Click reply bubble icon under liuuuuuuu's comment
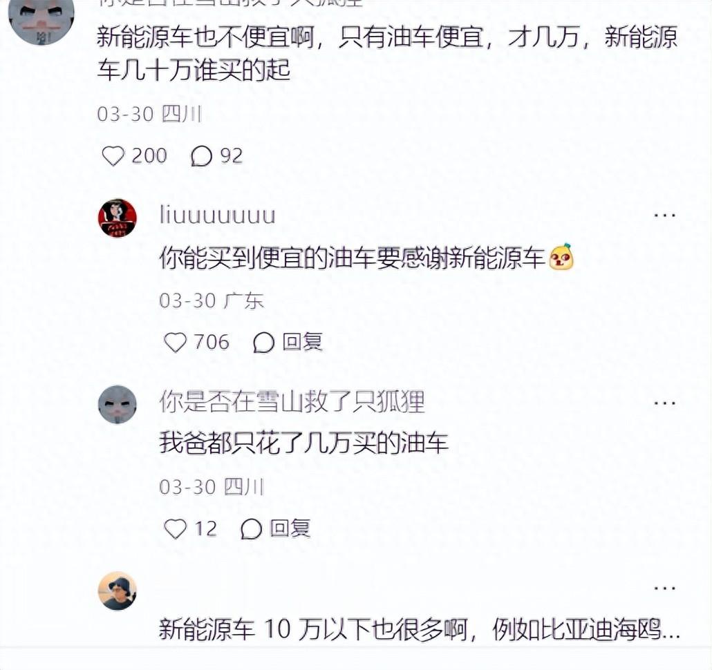The image size is (712, 670). (x=263, y=343)
